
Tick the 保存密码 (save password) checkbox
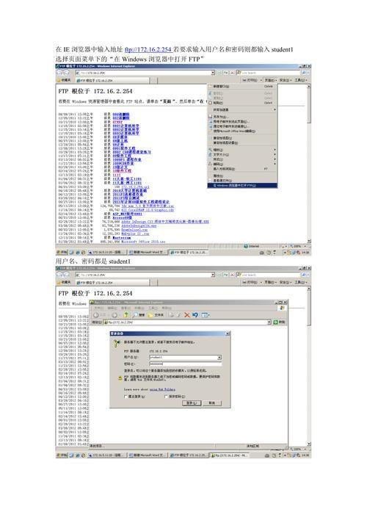coord(166,397)
